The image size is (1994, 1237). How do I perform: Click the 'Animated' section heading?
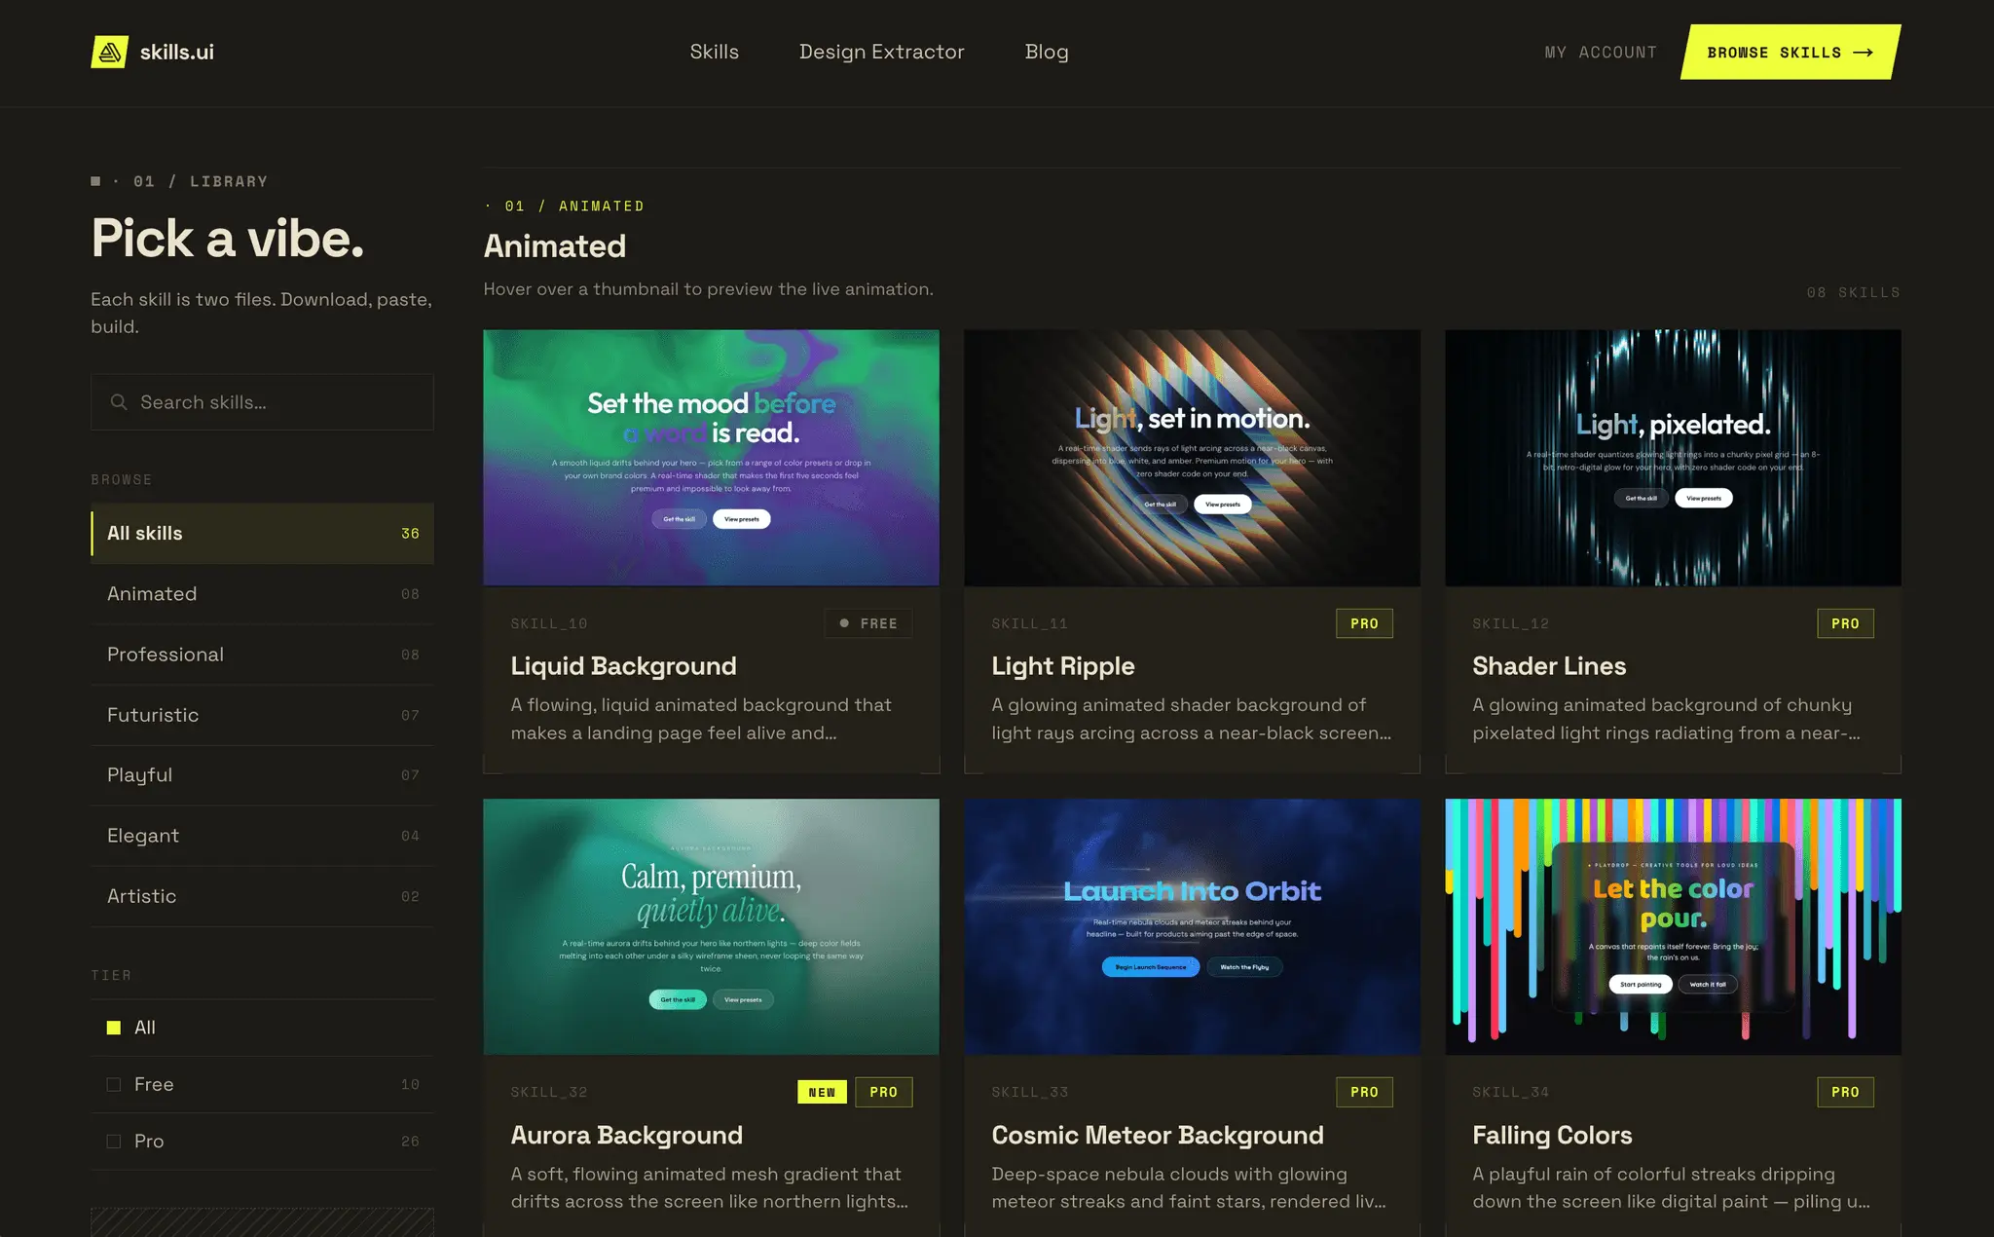point(555,246)
